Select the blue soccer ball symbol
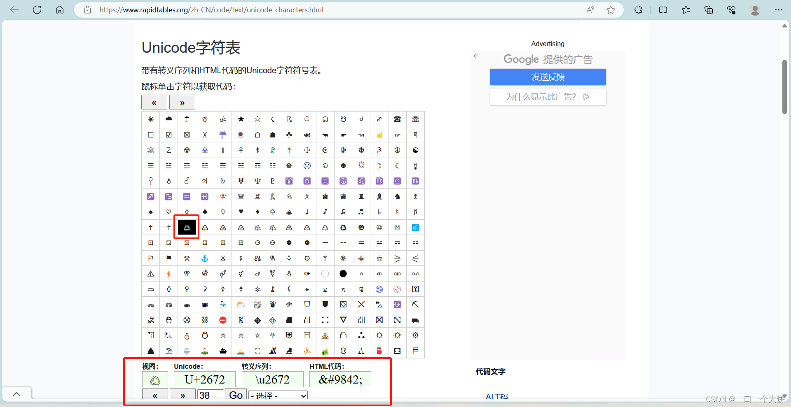Viewport: 791px width, 407px height. click(379, 289)
